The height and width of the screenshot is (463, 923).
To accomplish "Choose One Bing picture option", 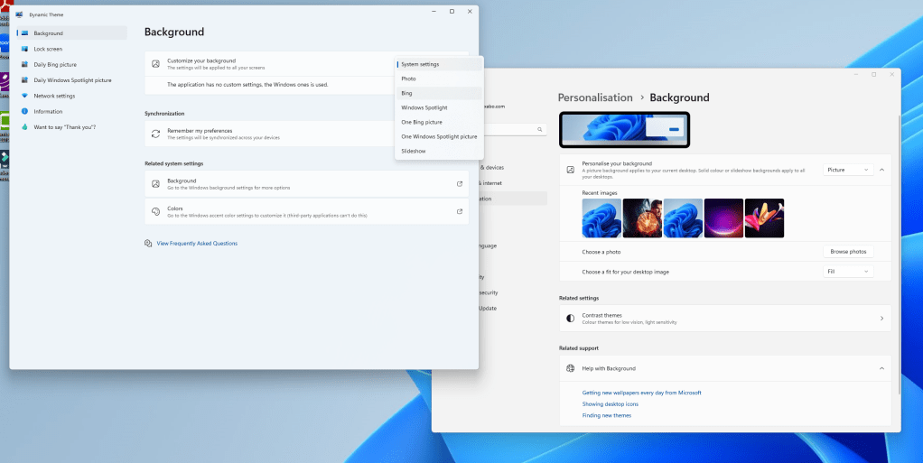I will point(439,123).
